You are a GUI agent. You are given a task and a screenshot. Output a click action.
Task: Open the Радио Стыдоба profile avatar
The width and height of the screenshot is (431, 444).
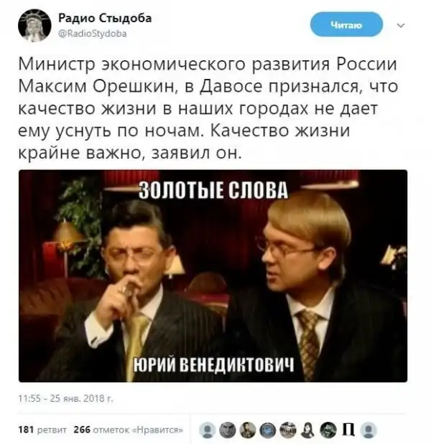click(34, 26)
